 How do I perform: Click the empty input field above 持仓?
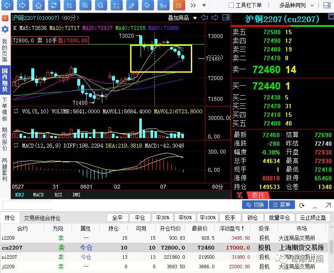pos(27,205)
